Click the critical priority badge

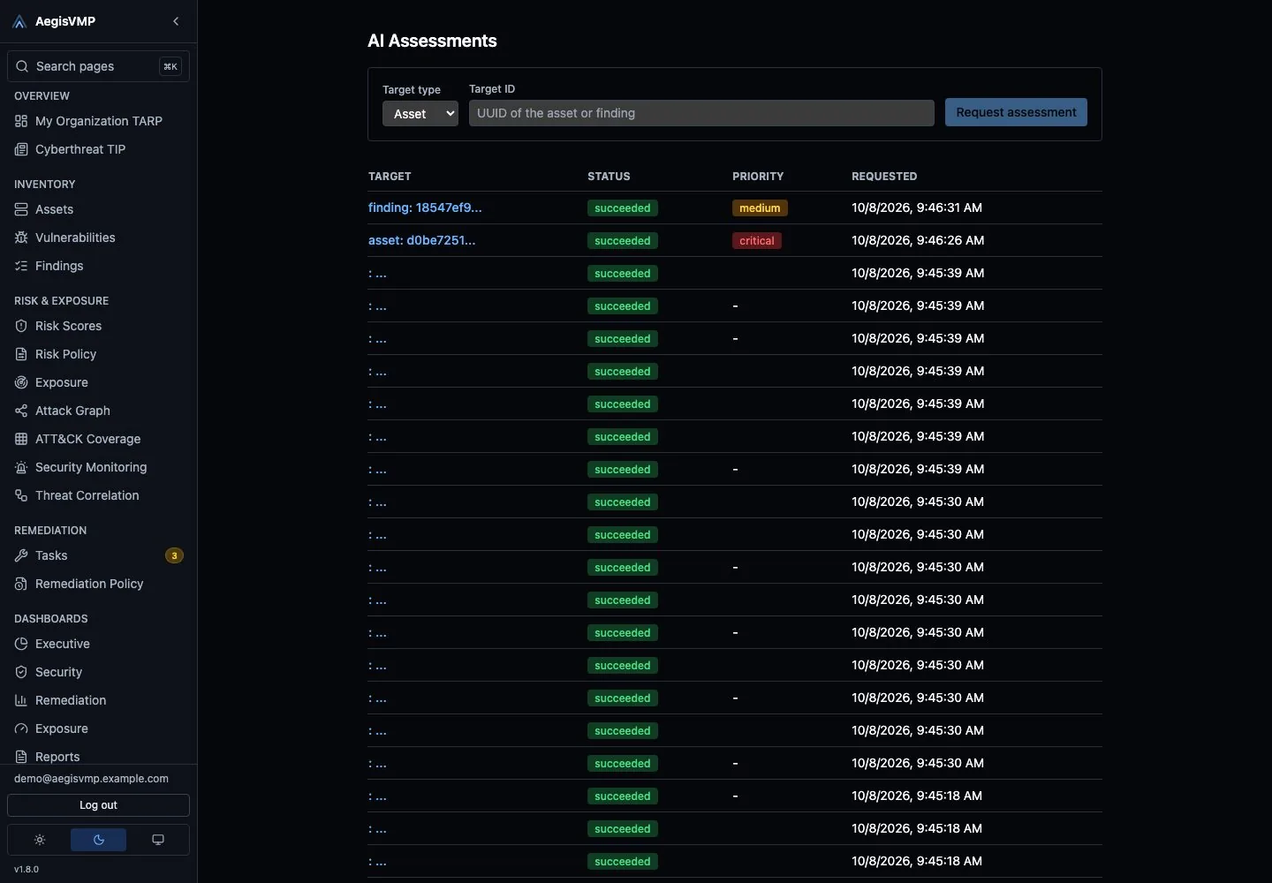point(757,241)
